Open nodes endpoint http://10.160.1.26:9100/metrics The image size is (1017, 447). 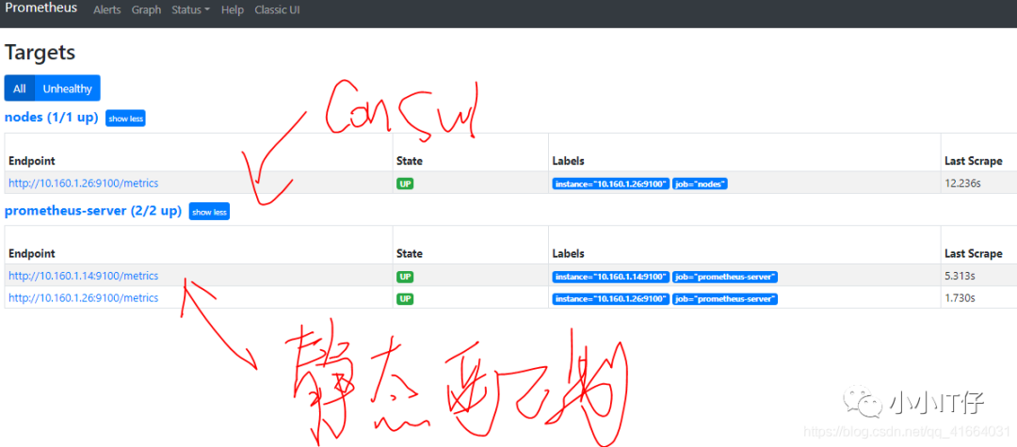tap(83, 184)
